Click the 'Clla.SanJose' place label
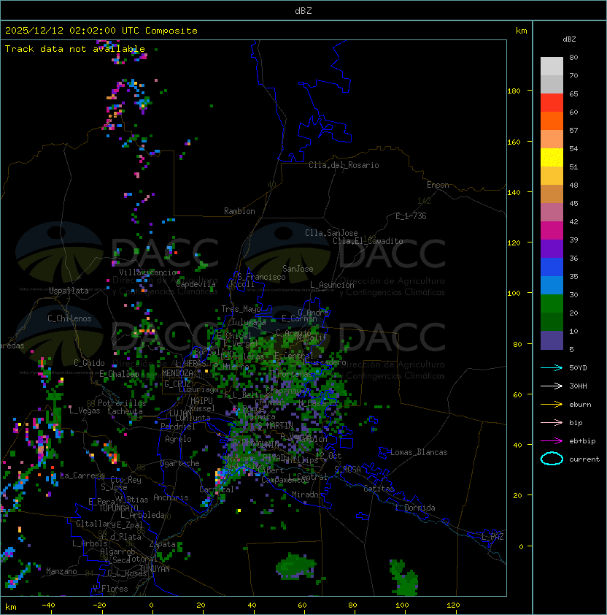This screenshot has height=615, width=607. (x=331, y=233)
